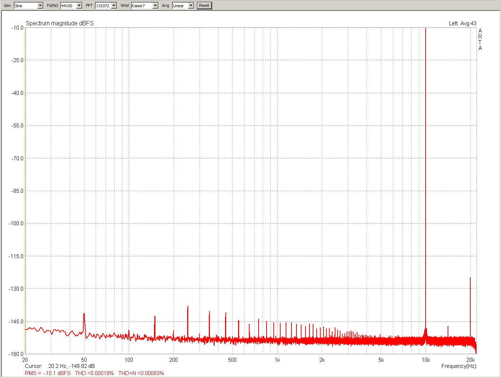Click the '1k' frequency axis label
Screen dimensions: 501x378
coord(277,360)
